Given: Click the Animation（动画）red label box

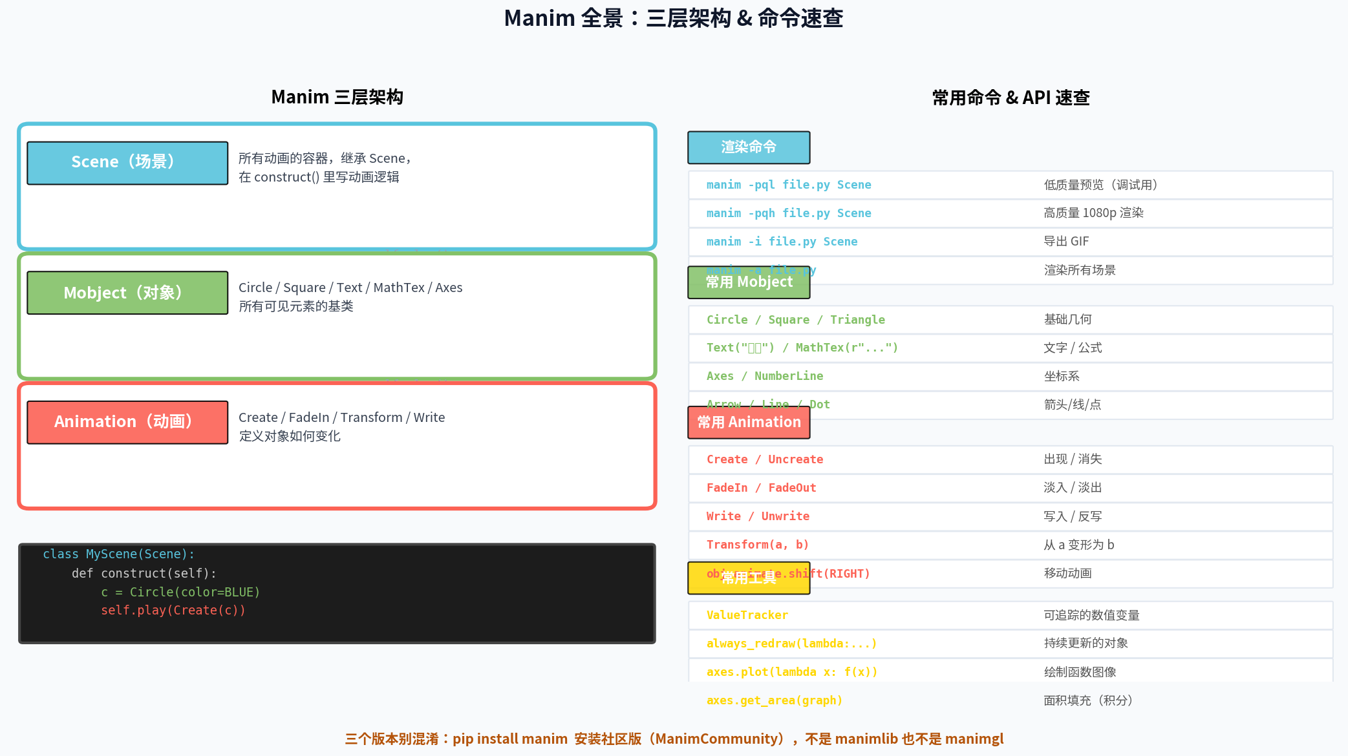Looking at the screenshot, I should [127, 423].
